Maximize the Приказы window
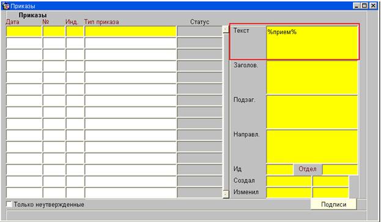Screen dimensions: 381x222 tap(364, 6)
